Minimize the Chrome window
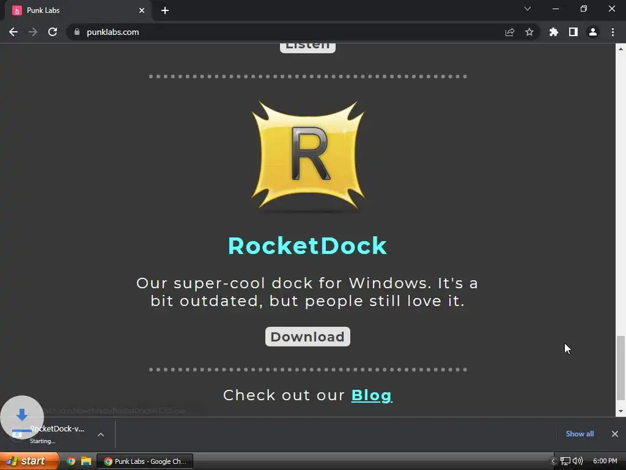Viewport: 626px width, 470px height. pyautogui.click(x=556, y=9)
